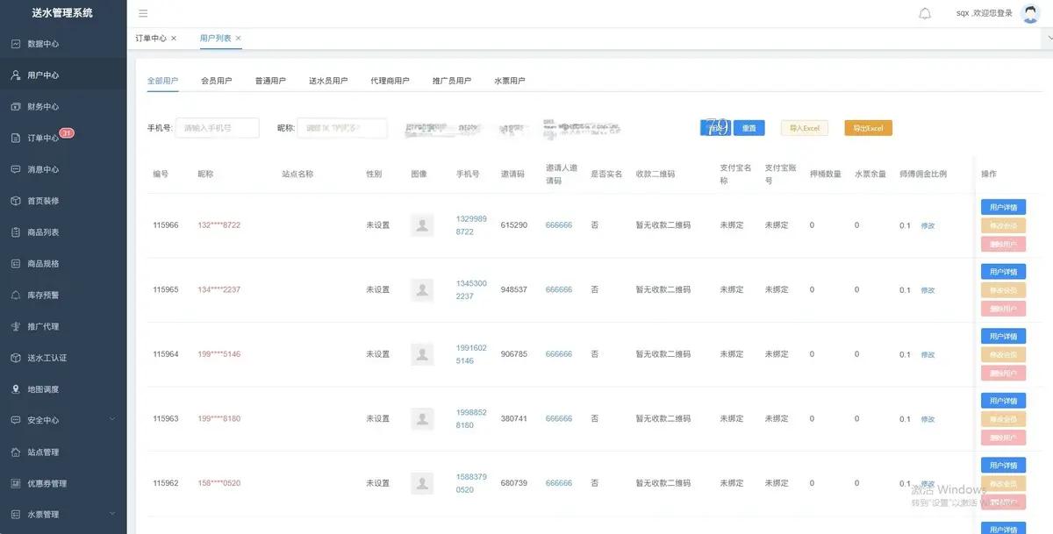Close the 订单中心 tab
This screenshot has width=1053, height=534.
tap(174, 39)
